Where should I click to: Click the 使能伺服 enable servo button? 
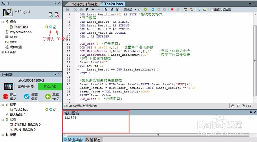[x=31, y=97]
